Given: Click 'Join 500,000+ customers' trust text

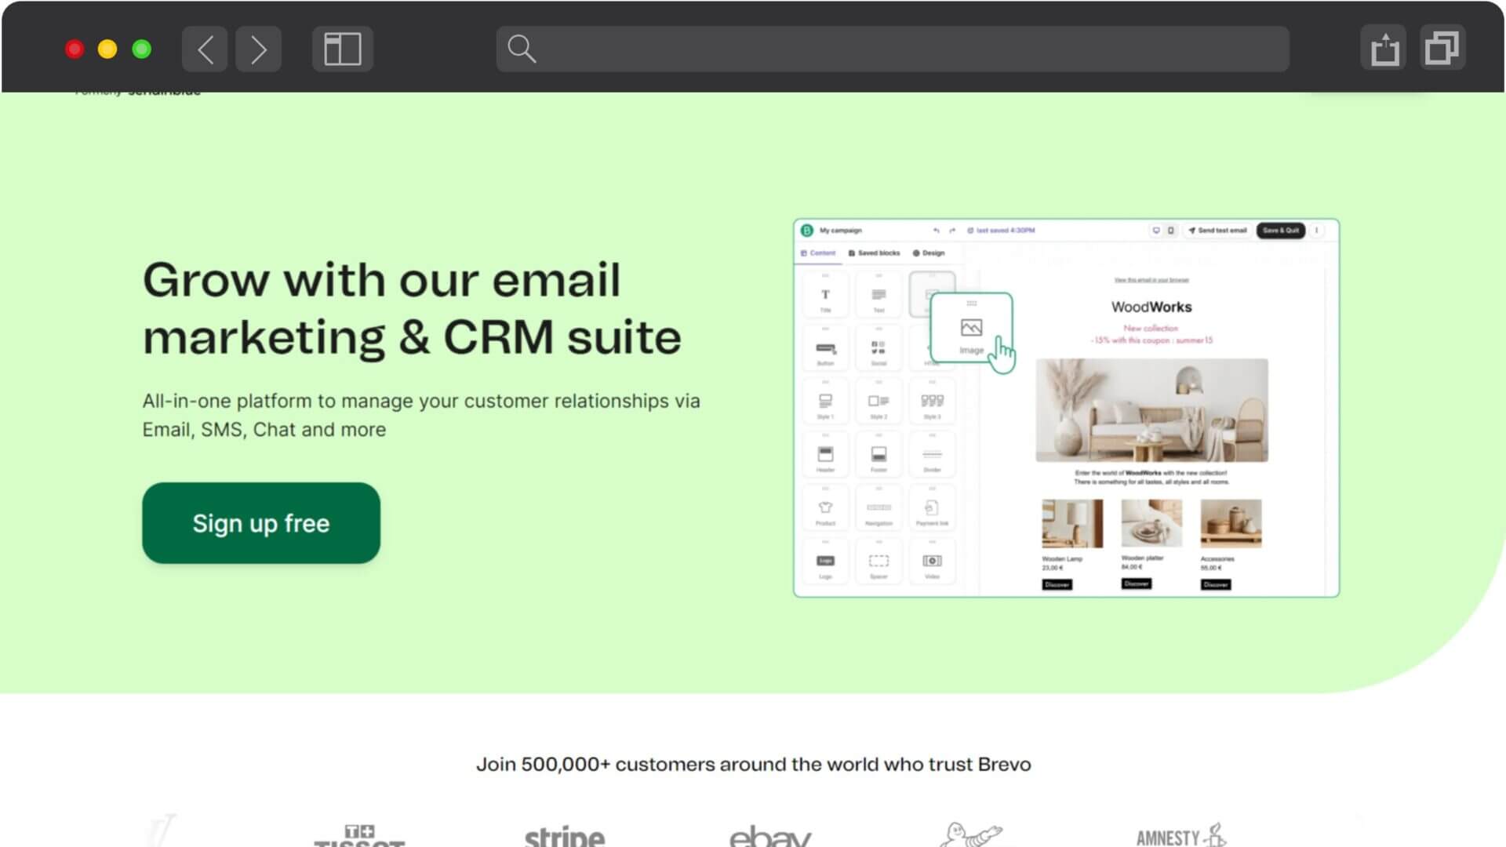Looking at the screenshot, I should (x=753, y=764).
